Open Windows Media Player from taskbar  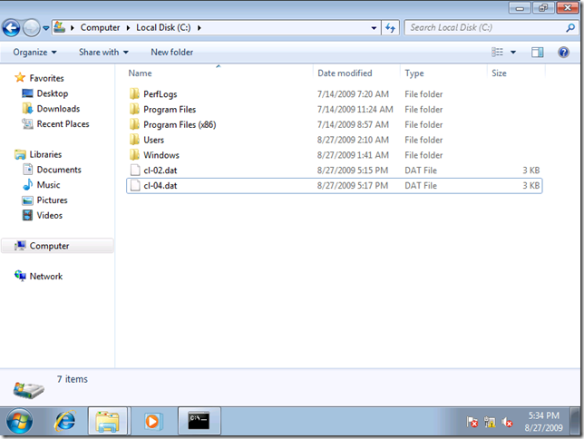[152, 421]
